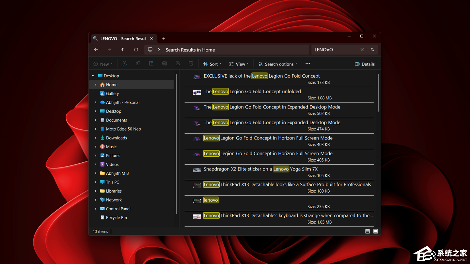Select Snapdragon X2 Elite sticker file
470x264 pixels.
(x=279, y=172)
